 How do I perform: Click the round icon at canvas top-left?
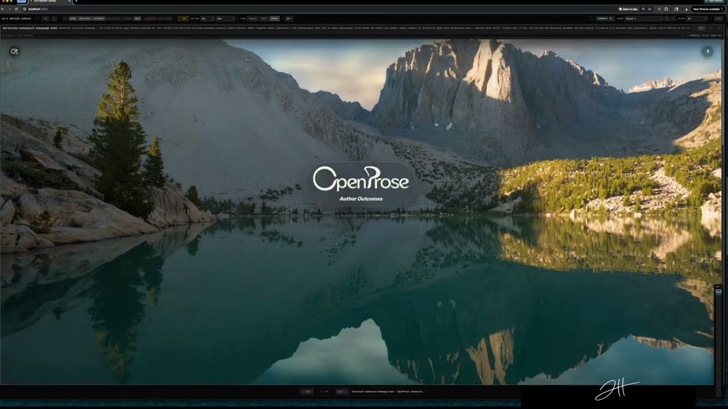coord(14,51)
